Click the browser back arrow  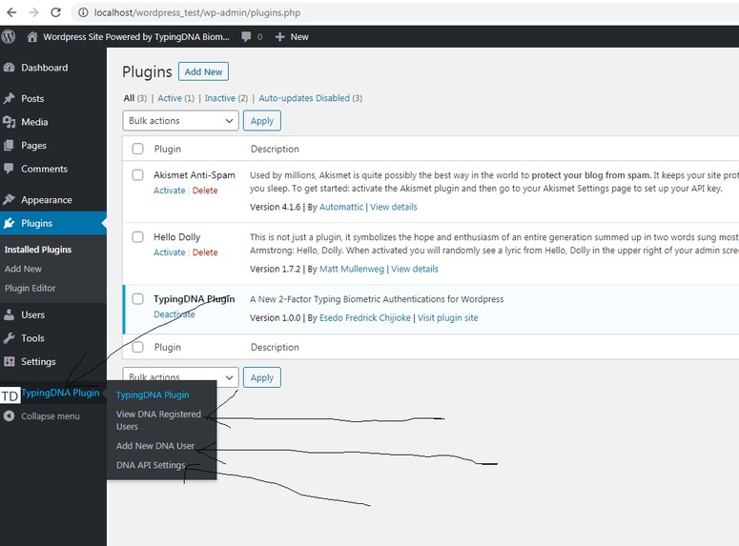[11, 12]
